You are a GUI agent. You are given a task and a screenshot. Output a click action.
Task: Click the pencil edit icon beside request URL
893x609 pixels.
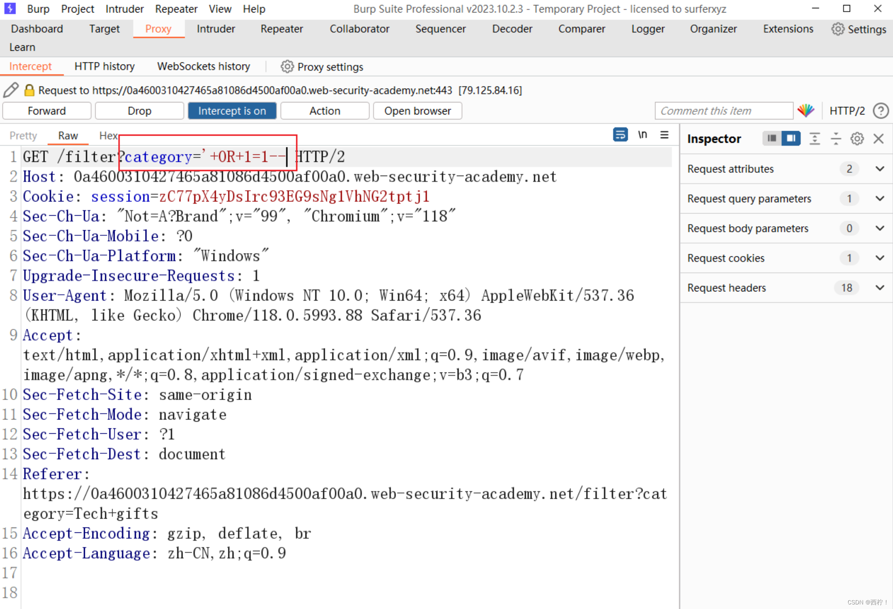(10, 90)
